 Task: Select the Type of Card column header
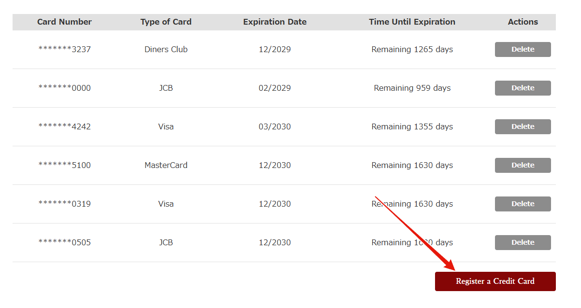[166, 22]
